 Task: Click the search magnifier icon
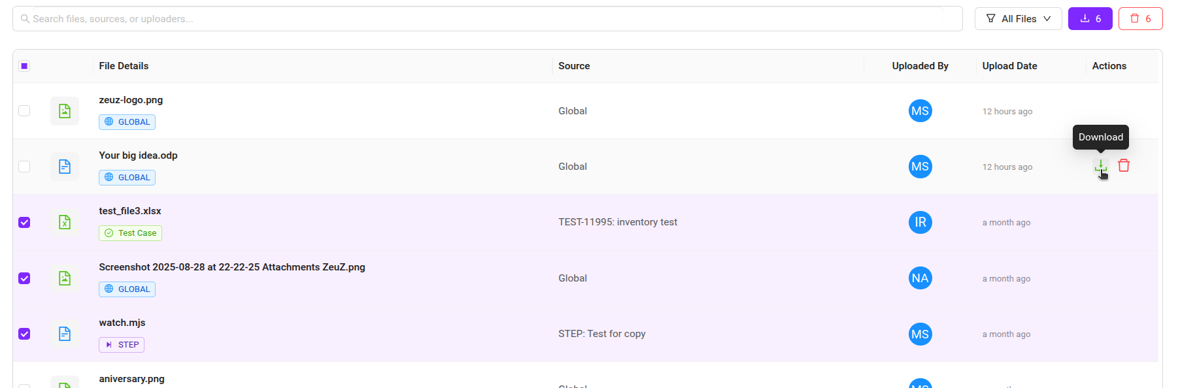[x=25, y=19]
